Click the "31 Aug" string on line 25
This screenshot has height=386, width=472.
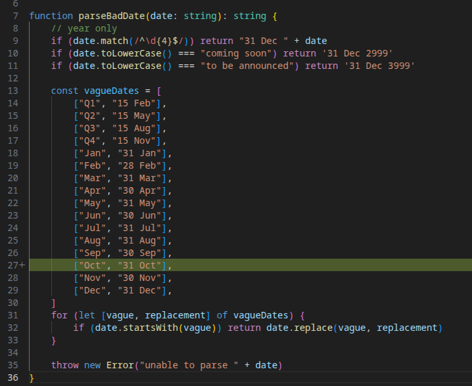pos(139,240)
